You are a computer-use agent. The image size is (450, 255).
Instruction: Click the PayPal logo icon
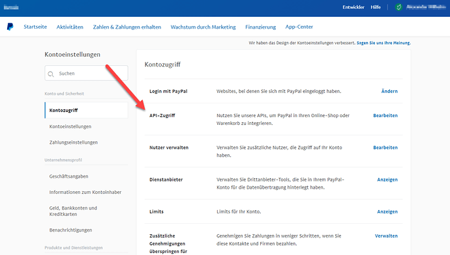click(x=10, y=27)
